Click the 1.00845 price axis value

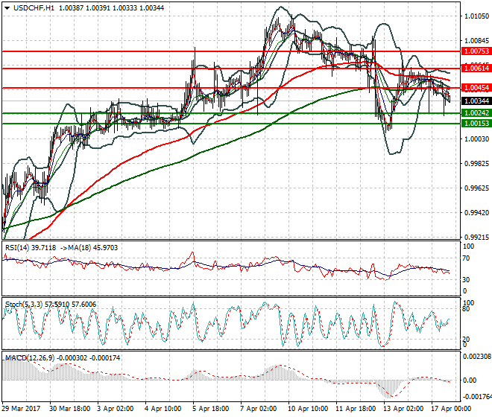coord(476,41)
